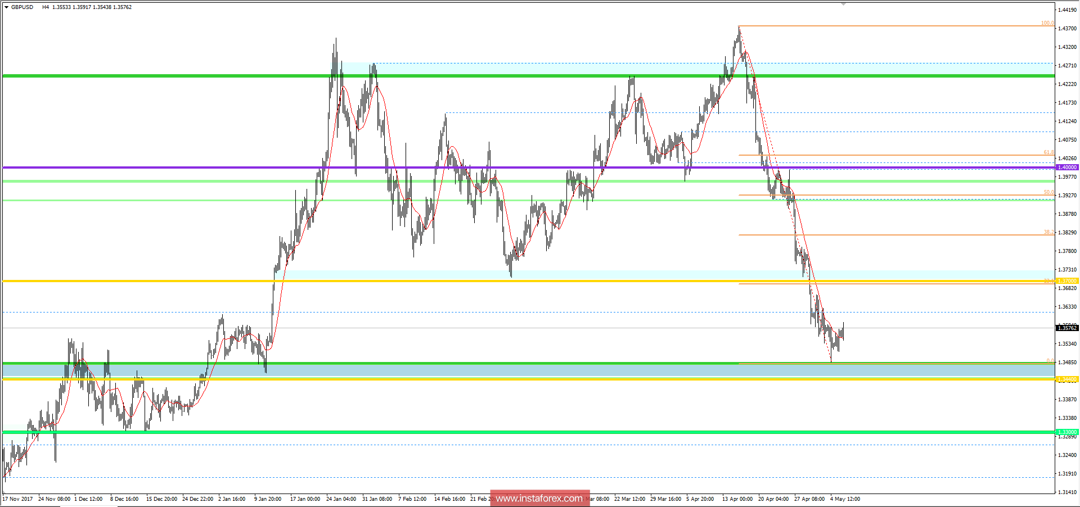Click the 24 Nov 08:00 date label

[x=55, y=499]
